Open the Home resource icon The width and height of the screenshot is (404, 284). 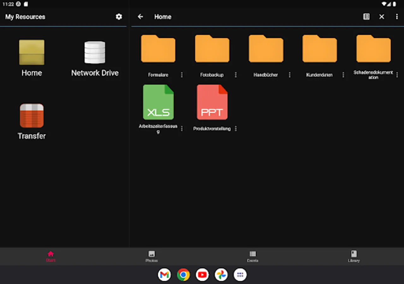click(x=32, y=52)
